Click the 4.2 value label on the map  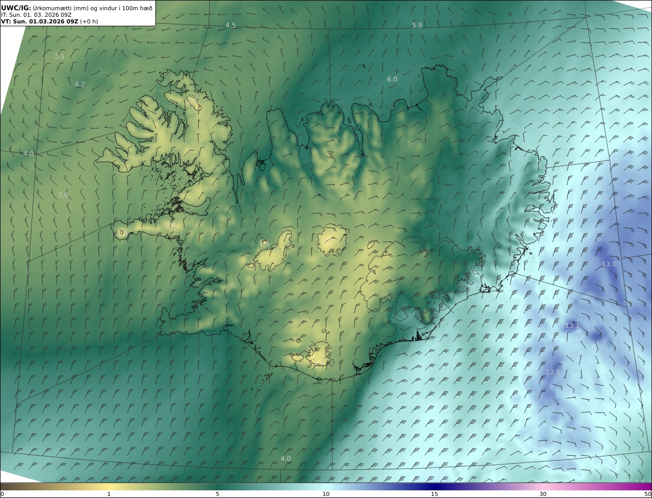[80, 84]
